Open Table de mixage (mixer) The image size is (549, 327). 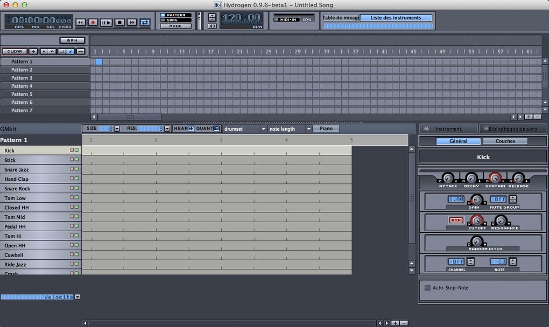coord(341,18)
